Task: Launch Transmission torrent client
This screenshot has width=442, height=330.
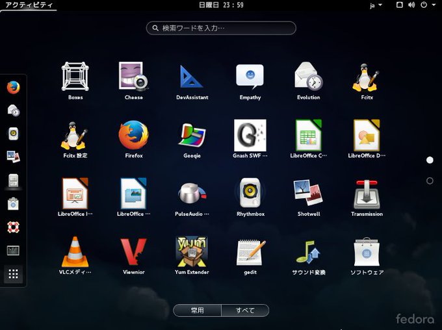Action: [367, 197]
